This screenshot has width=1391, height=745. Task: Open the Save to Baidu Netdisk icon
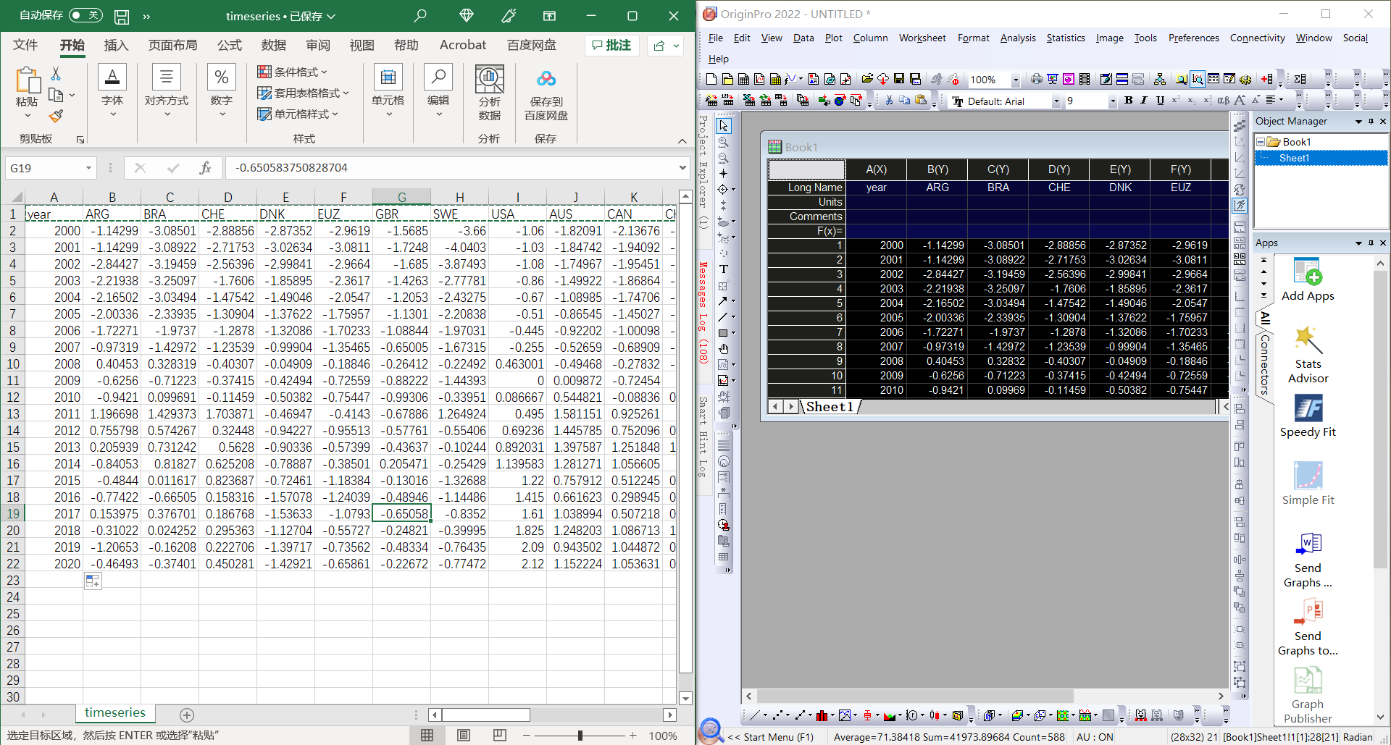546,80
